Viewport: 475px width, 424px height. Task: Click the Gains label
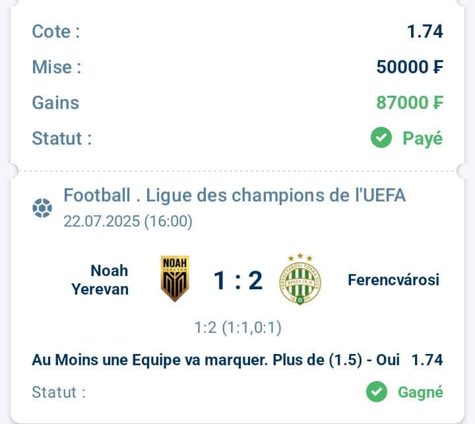click(55, 103)
